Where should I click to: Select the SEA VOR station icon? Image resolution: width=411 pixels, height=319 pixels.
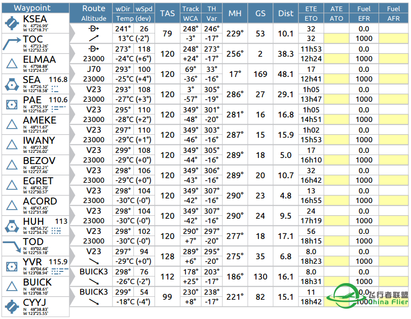pyautogui.click(x=11, y=84)
